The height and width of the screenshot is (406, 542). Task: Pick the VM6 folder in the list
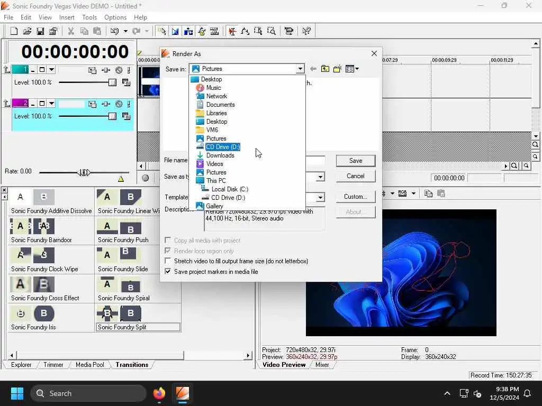tap(212, 130)
